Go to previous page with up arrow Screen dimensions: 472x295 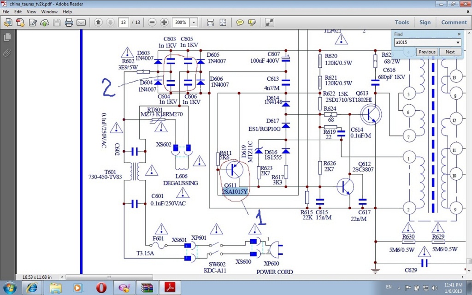point(98,22)
